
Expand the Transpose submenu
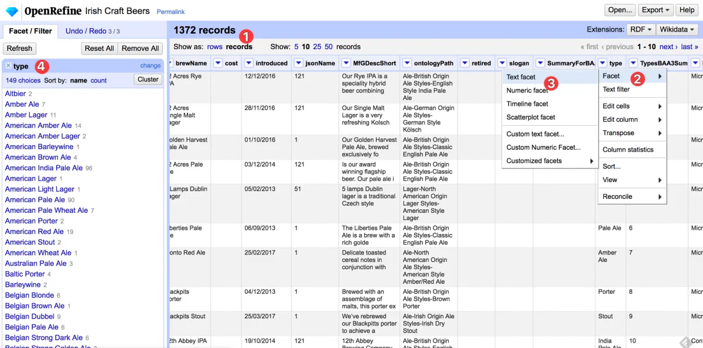(x=632, y=133)
